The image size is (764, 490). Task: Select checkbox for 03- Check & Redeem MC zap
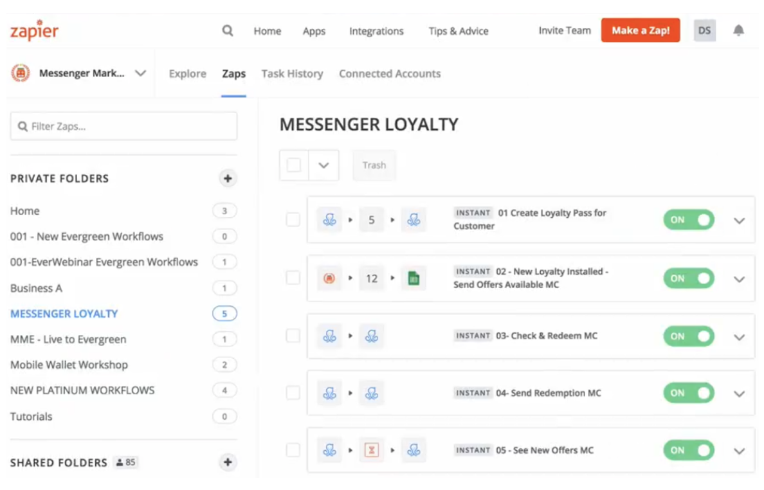(x=293, y=336)
